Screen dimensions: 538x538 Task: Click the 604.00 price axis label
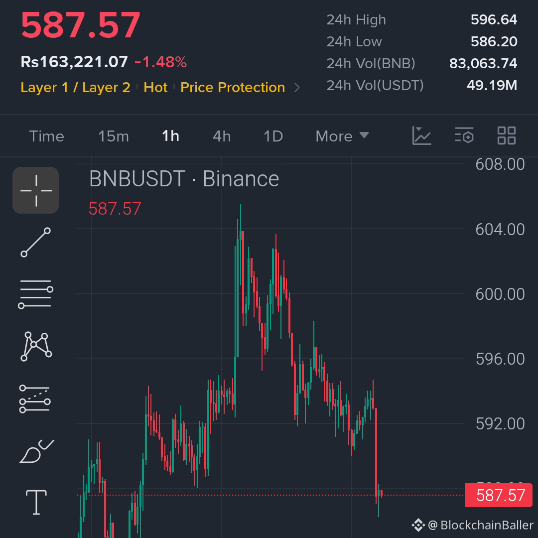(500, 230)
